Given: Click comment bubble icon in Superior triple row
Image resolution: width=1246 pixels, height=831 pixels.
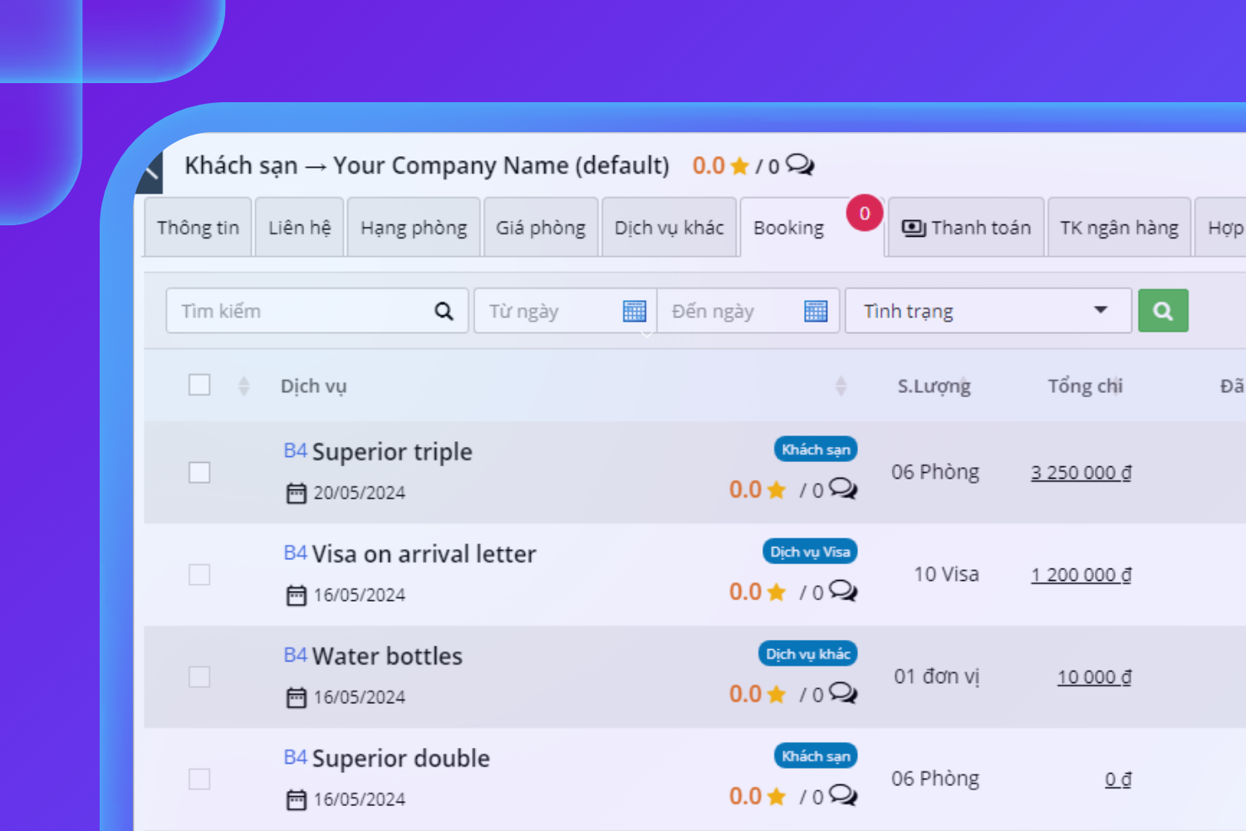Looking at the screenshot, I should coord(842,489).
